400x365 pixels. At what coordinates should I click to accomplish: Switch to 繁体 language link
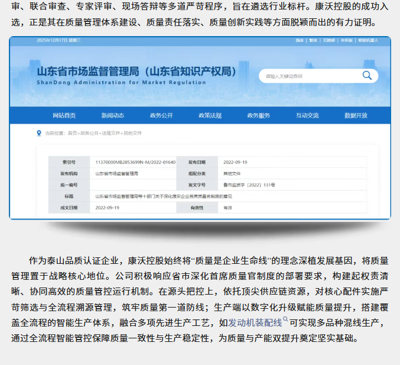316,40
